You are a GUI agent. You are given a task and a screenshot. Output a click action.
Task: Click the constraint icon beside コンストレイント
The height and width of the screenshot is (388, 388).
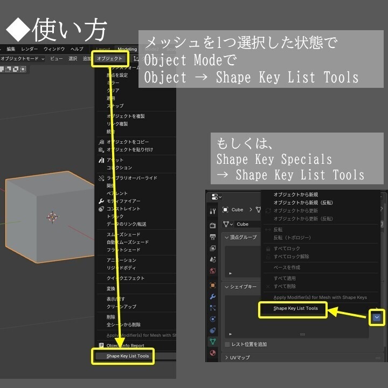coord(101,209)
